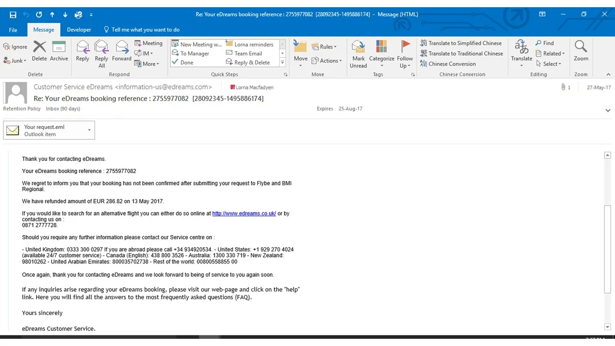
Task: Open the File menu
Action: pos(13,30)
